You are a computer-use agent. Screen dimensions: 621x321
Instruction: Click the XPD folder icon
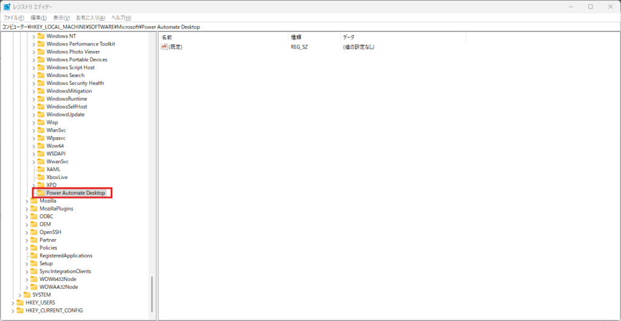pos(41,185)
